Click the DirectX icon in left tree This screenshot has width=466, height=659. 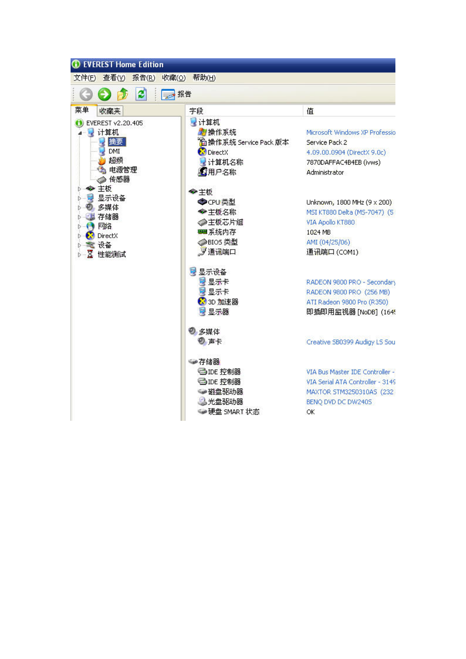(x=90, y=236)
